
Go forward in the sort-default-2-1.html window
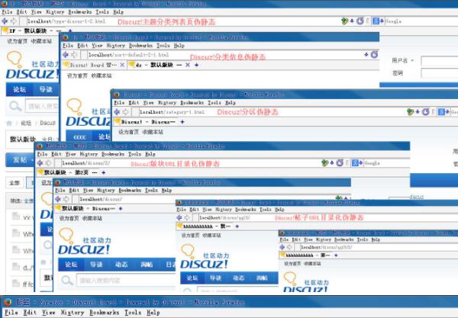(75, 55)
